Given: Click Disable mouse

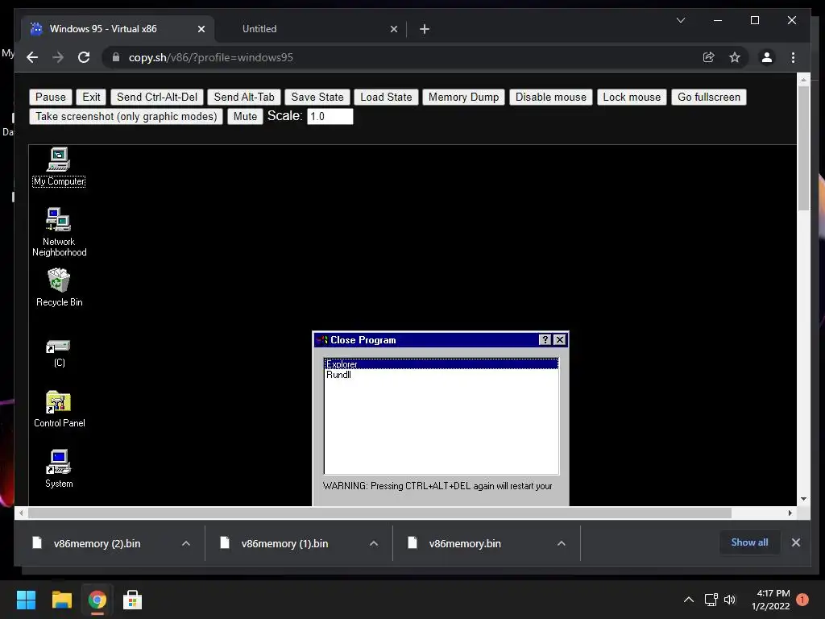Looking at the screenshot, I should 551,97.
